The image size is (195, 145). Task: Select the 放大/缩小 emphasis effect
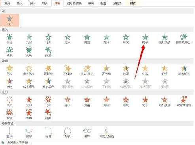pyautogui.click(x=87, y=70)
